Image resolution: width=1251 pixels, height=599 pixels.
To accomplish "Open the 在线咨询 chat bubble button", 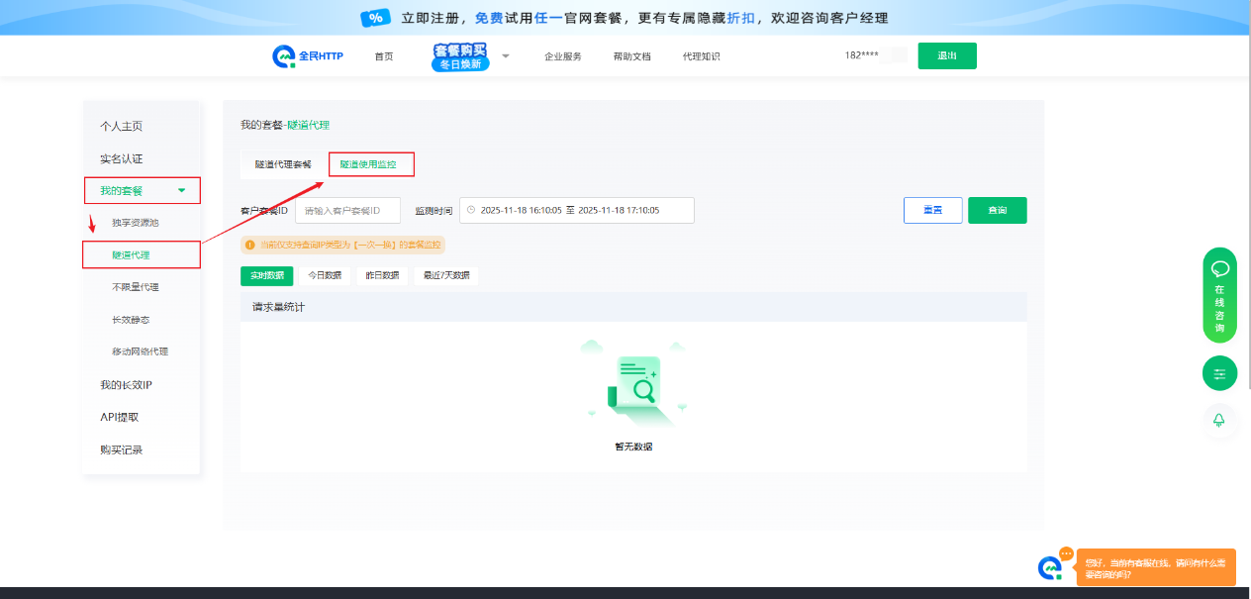I will point(1219,295).
